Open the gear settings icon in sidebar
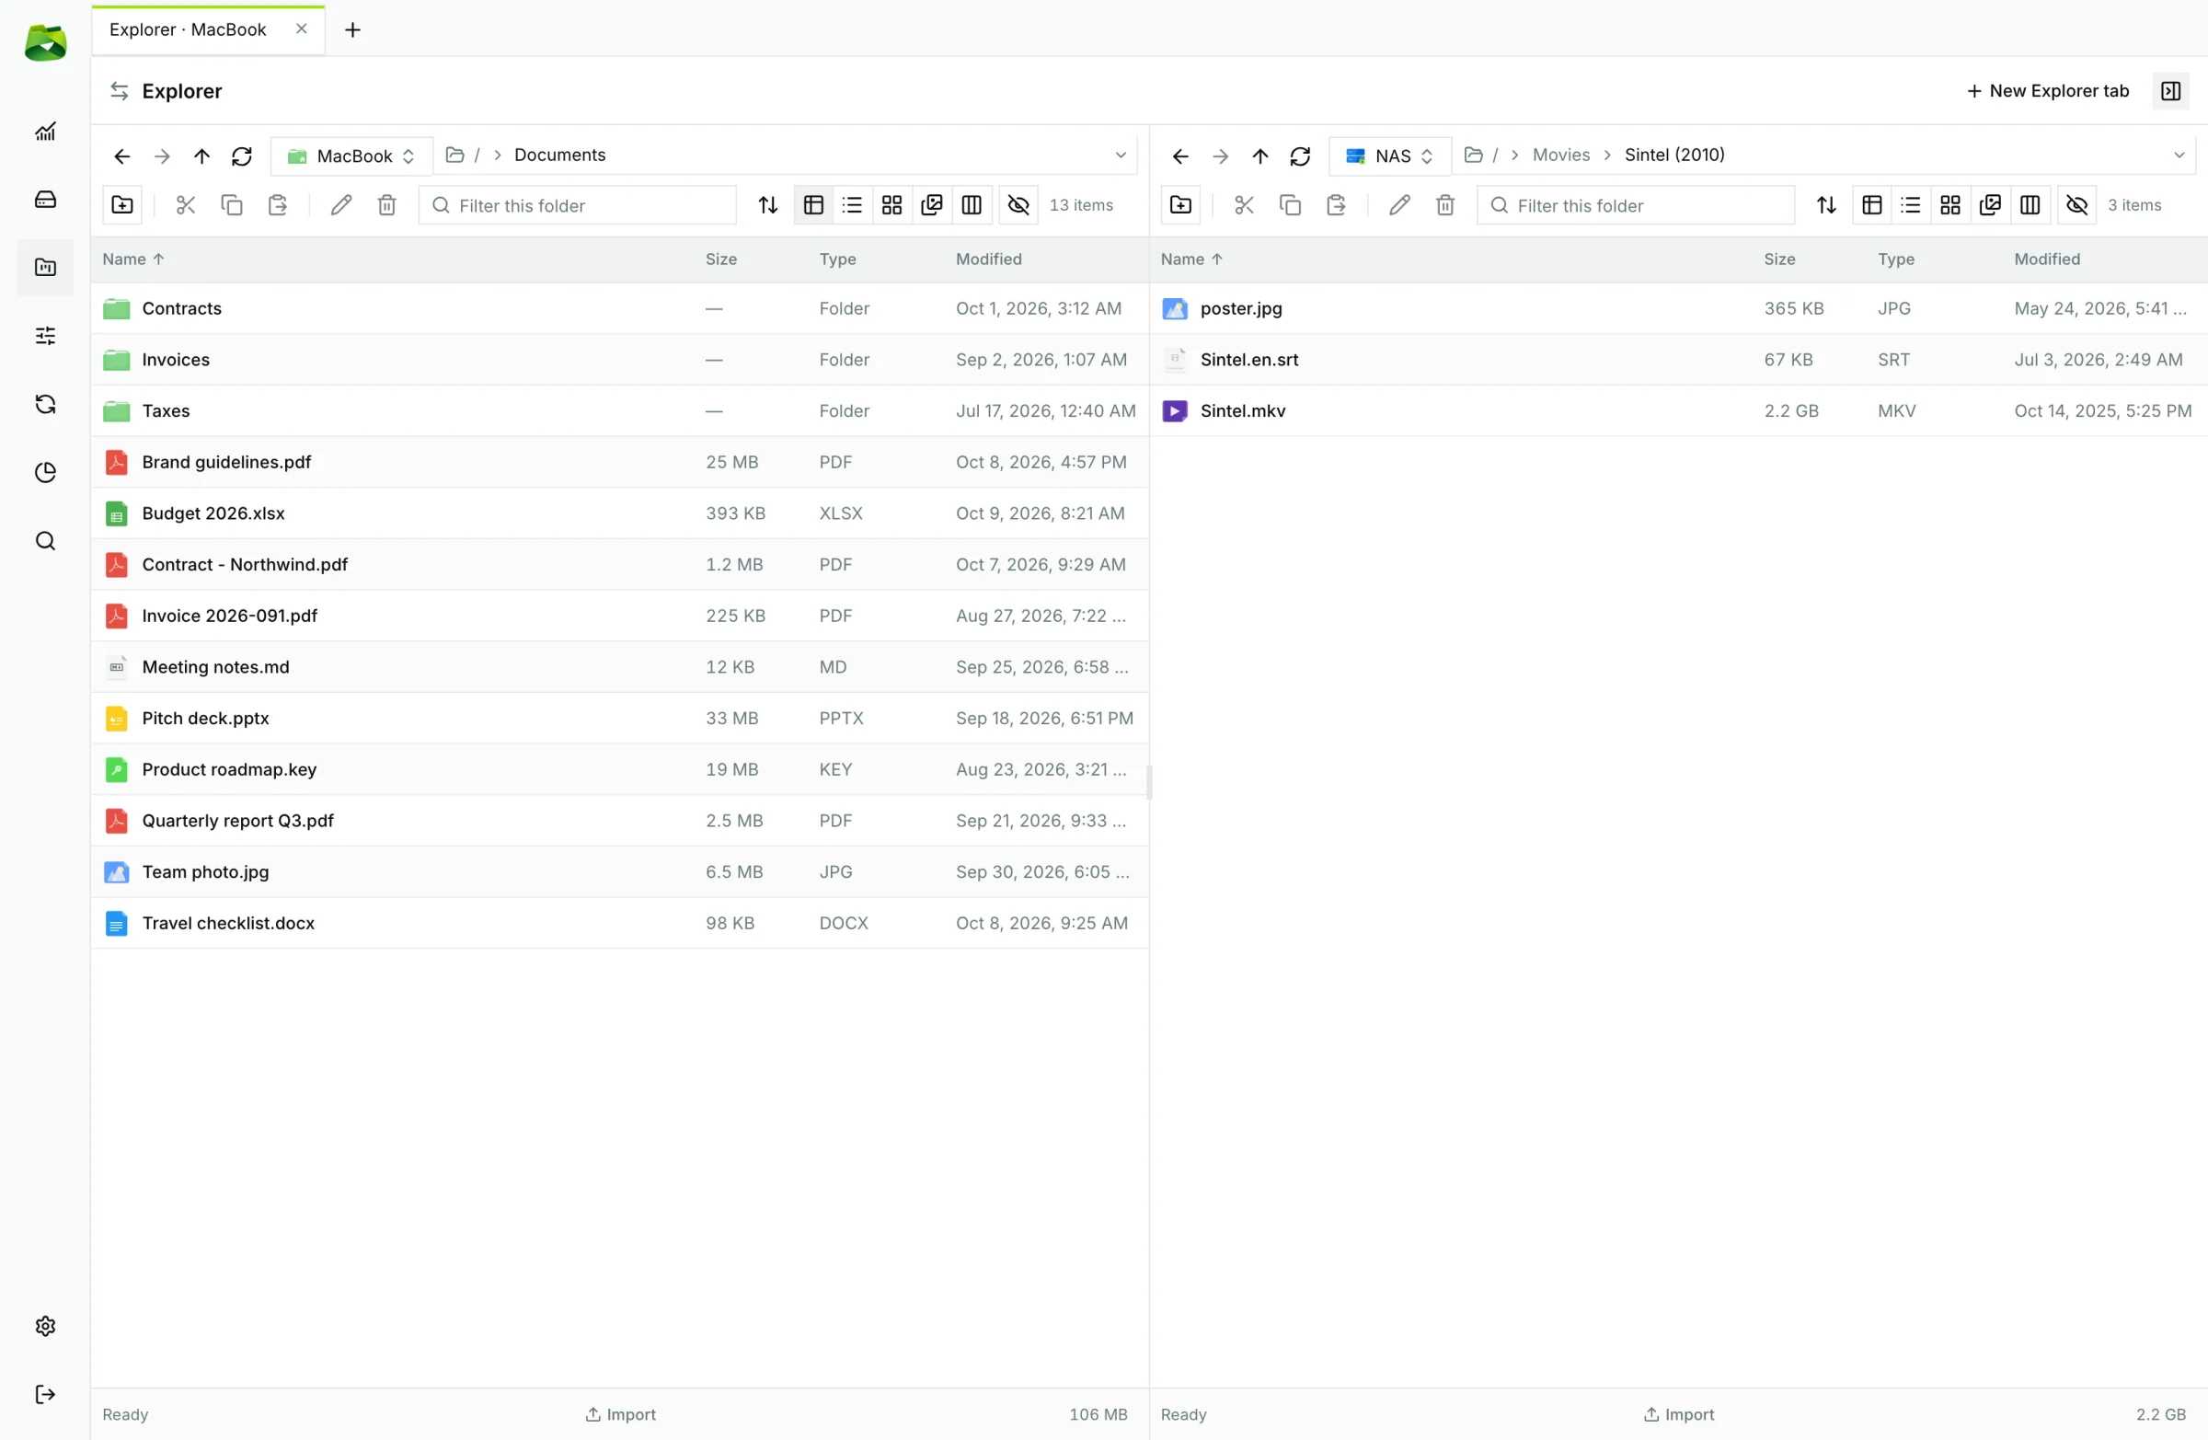This screenshot has width=2208, height=1440. tap(44, 1326)
